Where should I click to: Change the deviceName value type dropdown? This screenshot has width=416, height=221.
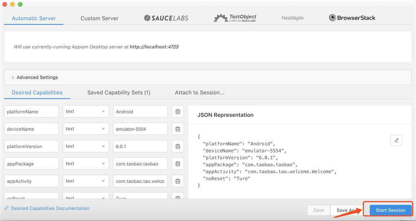point(86,129)
